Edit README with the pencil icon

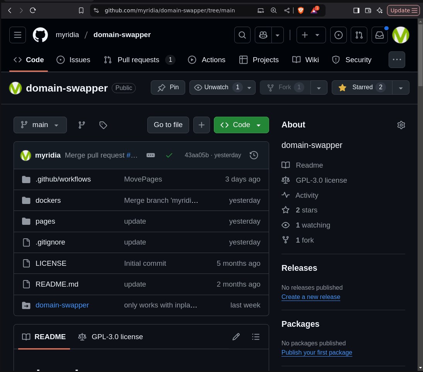(236, 337)
